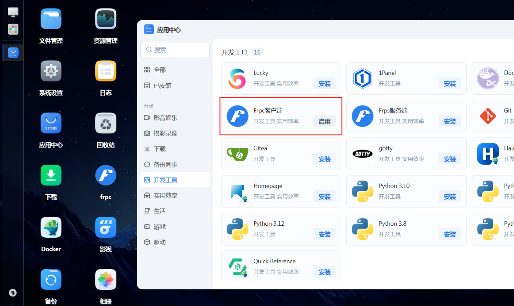Launch the Docker desktop icon
Viewport: 514px width, 306px height.
click(51, 227)
